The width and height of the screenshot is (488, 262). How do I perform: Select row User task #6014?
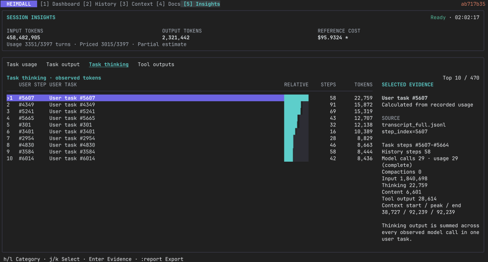[x=189, y=159]
